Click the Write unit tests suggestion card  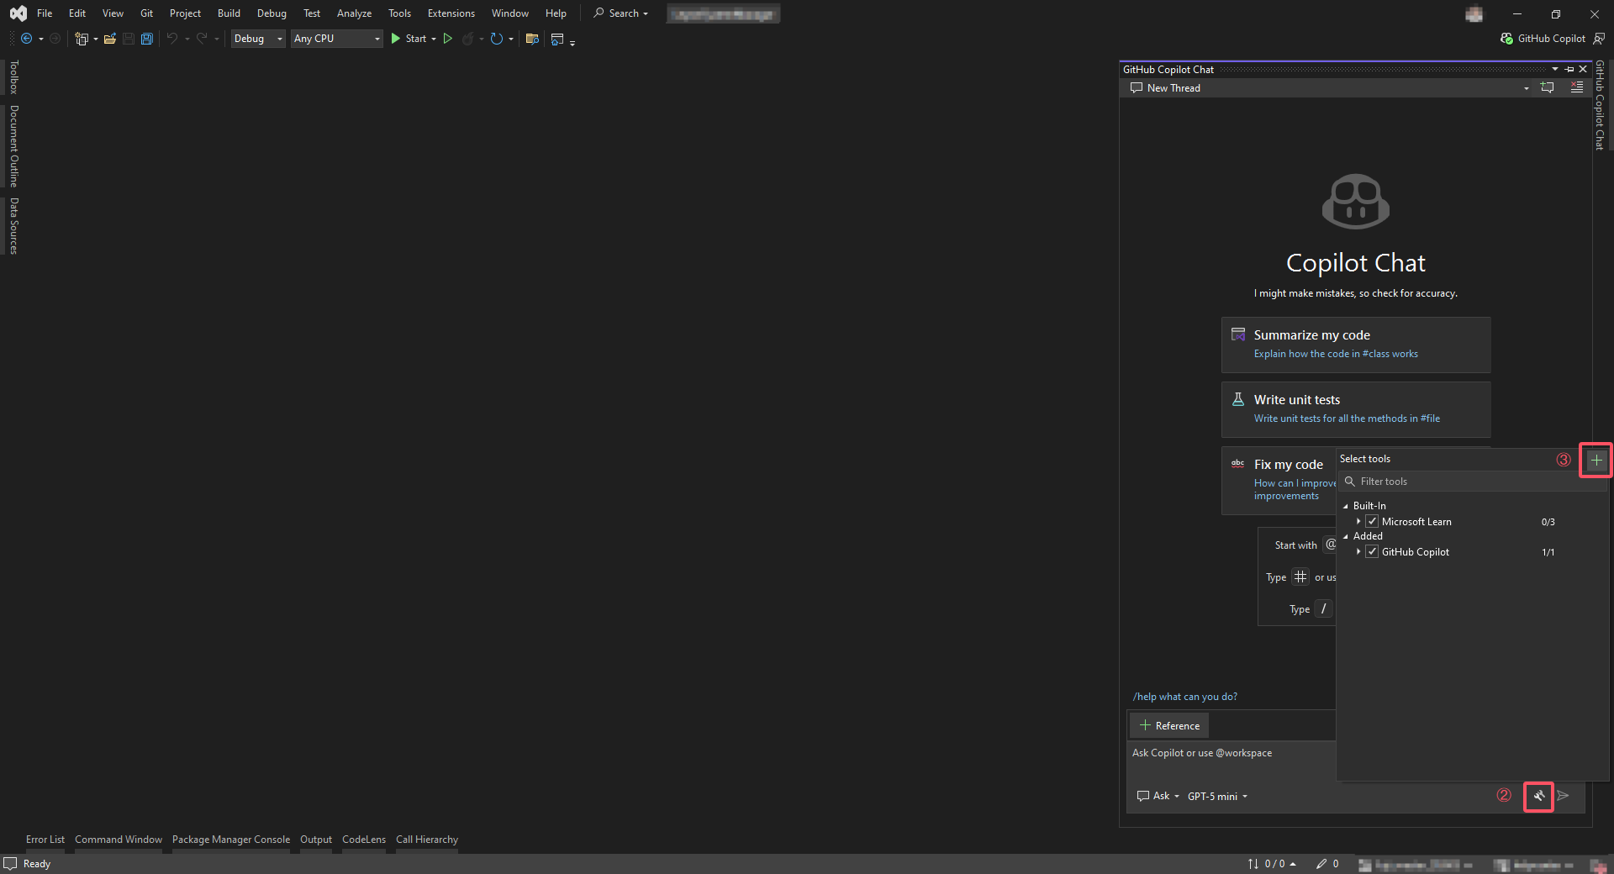pos(1356,409)
